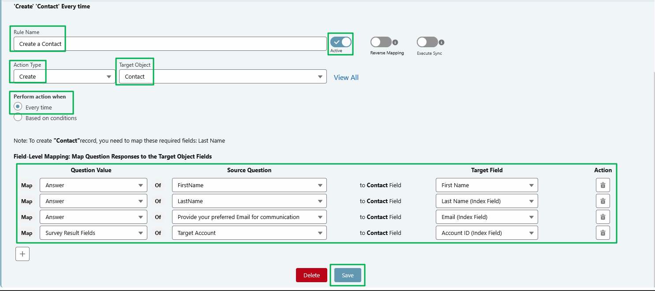Open the Question Value dropdown showing Survey Result Fields
Viewport: 655px width, 291px height.
pyautogui.click(x=141, y=233)
